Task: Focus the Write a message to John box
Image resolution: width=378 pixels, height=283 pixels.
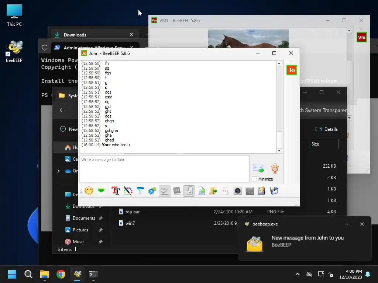Action: coord(164,168)
